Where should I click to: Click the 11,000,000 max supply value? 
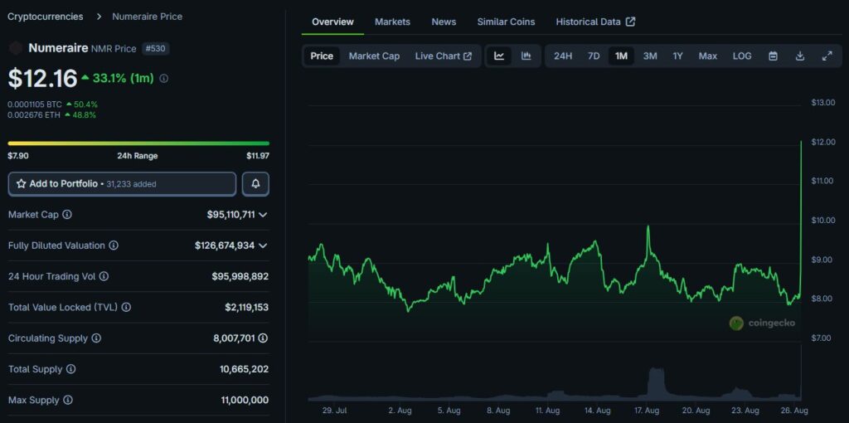click(x=245, y=401)
